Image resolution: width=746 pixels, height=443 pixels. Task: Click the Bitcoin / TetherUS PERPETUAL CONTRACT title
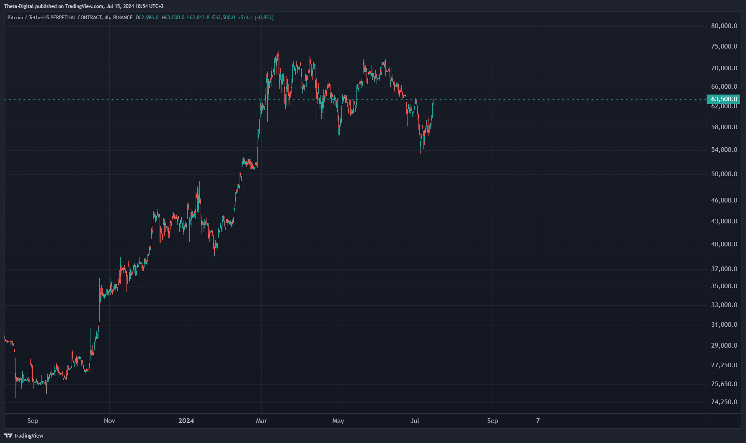(x=54, y=18)
